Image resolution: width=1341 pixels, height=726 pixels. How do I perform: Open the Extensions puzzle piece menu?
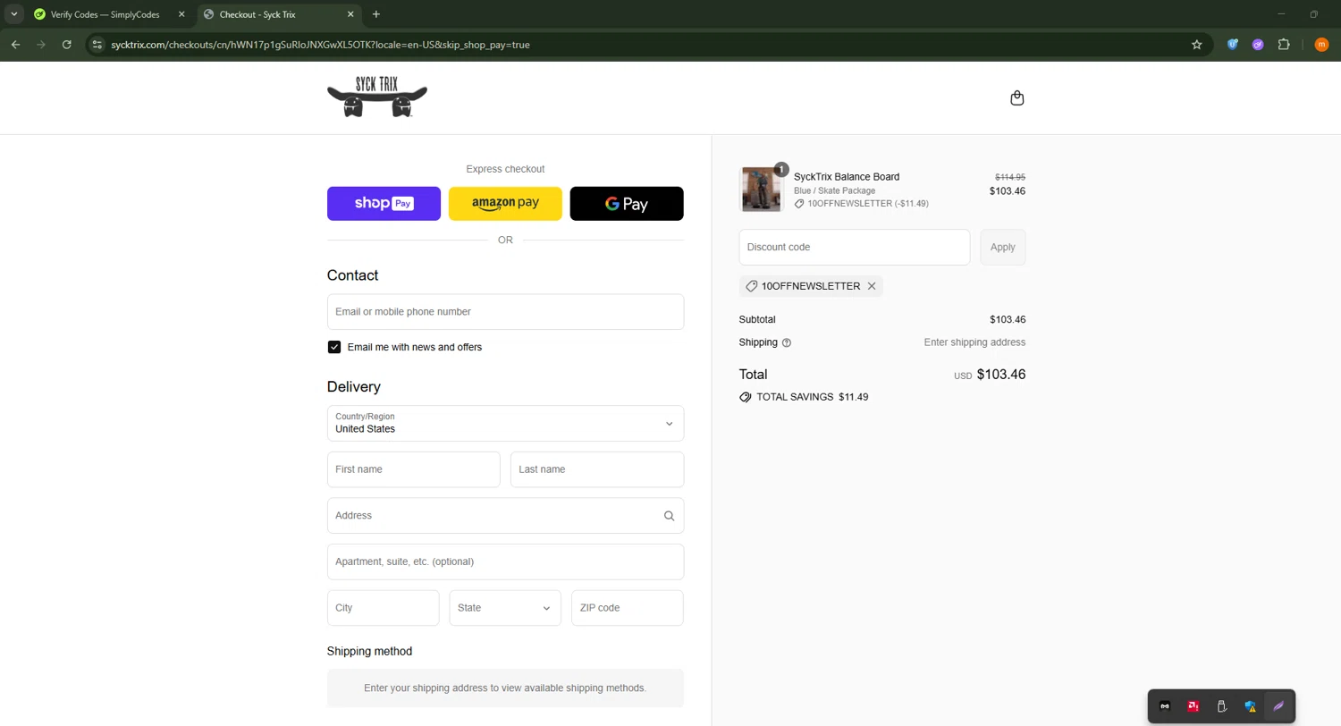point(1285,45)
